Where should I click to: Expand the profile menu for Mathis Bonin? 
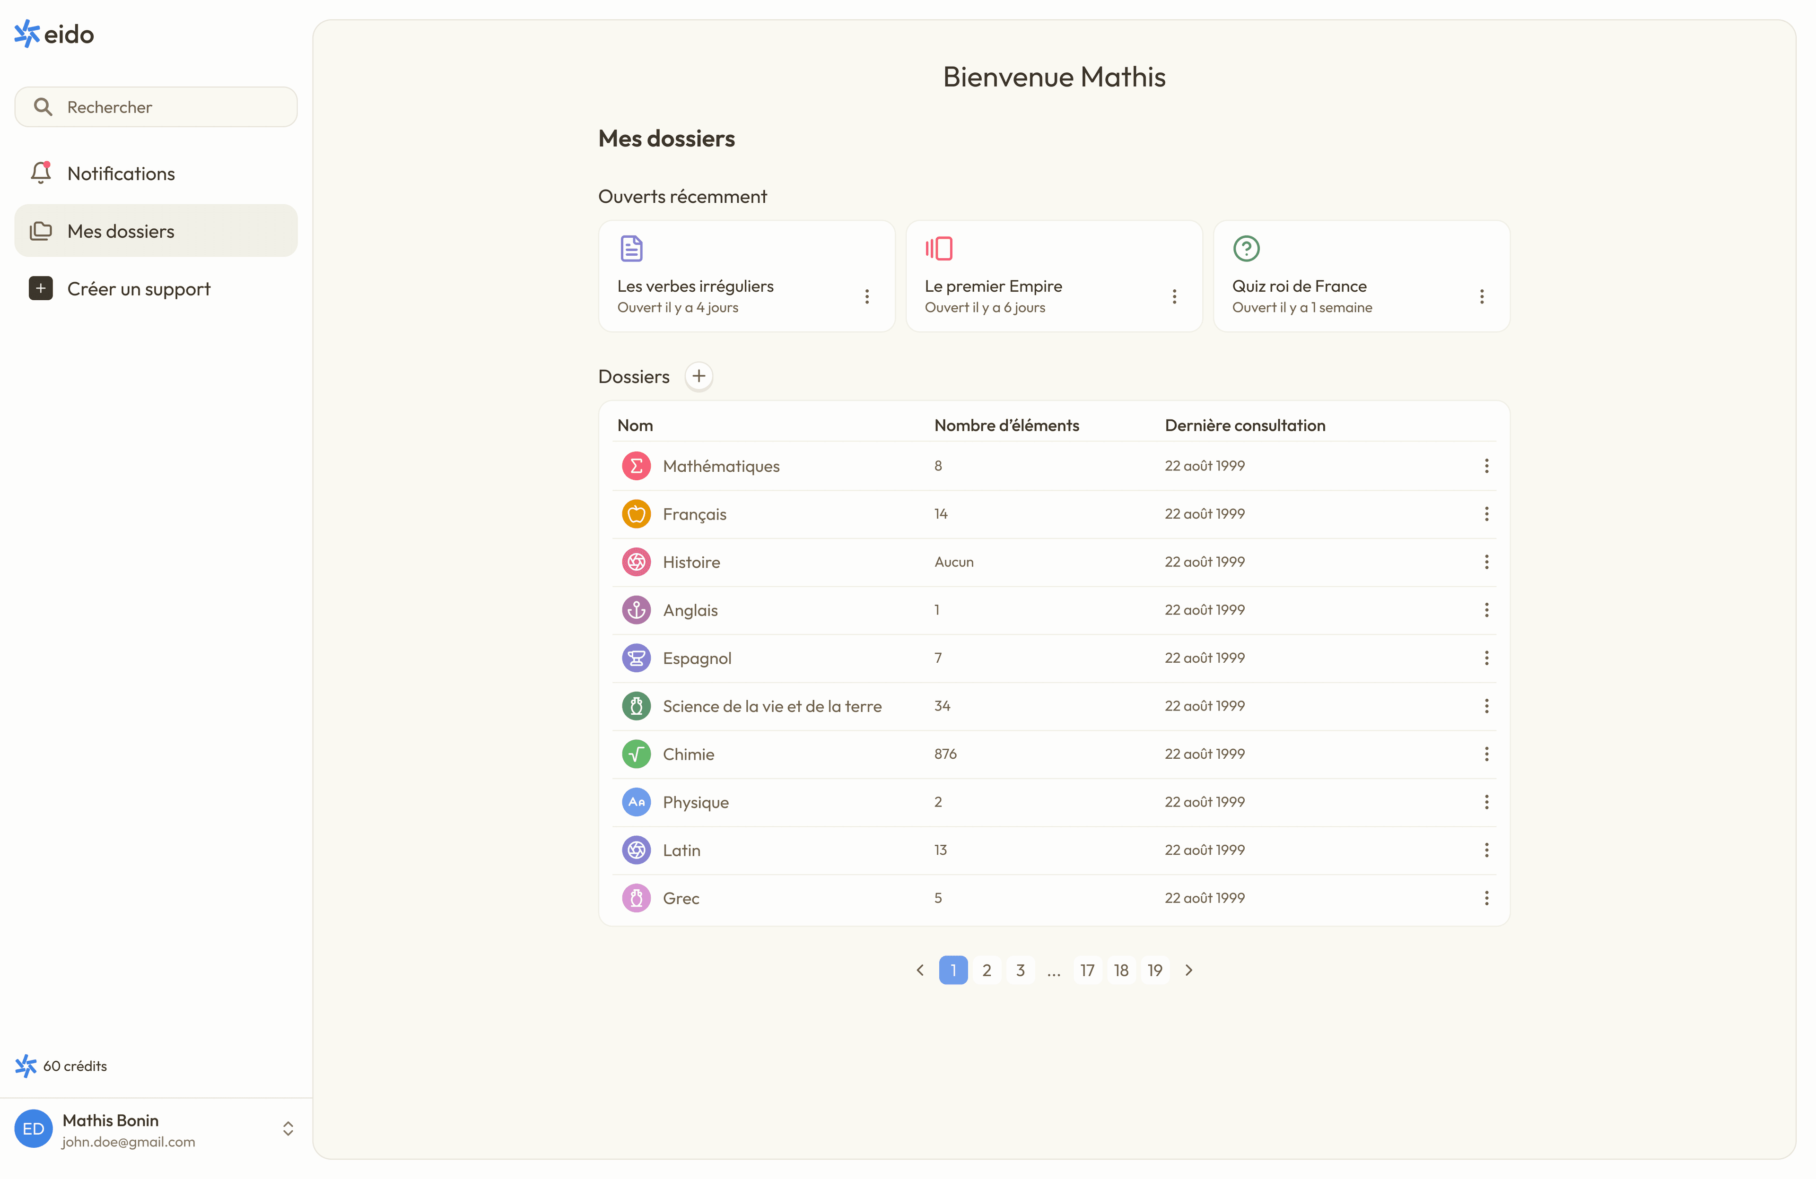288,1129
